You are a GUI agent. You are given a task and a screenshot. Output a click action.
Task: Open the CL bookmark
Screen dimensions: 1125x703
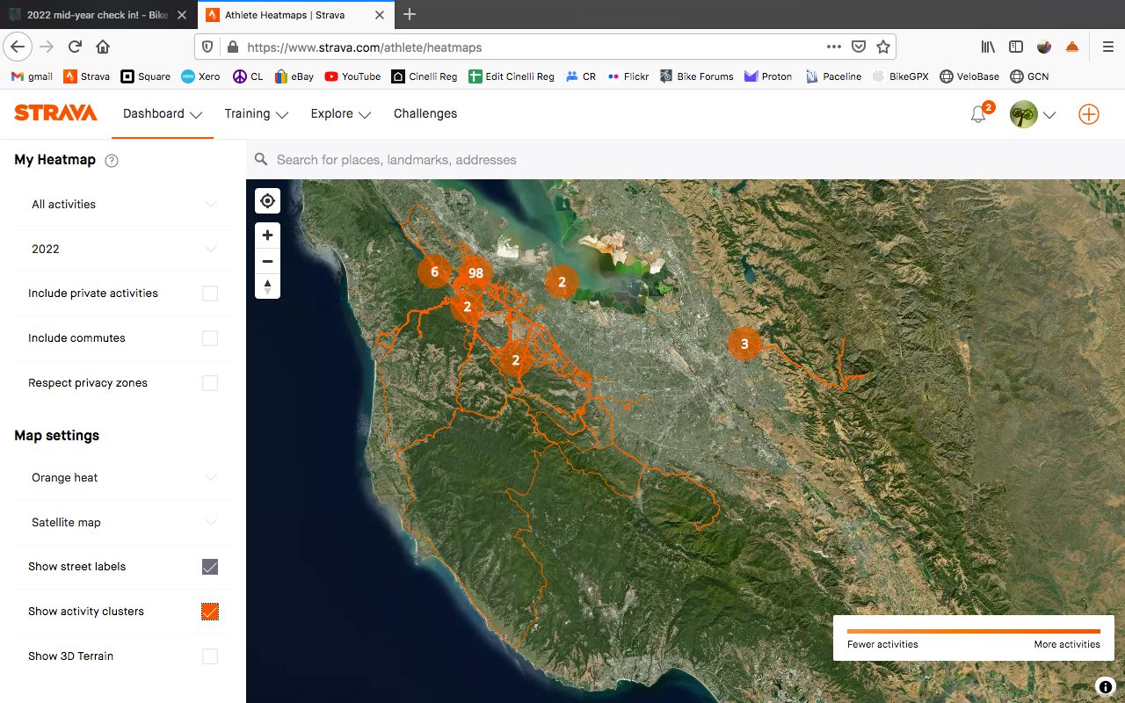tap(248, 76)
